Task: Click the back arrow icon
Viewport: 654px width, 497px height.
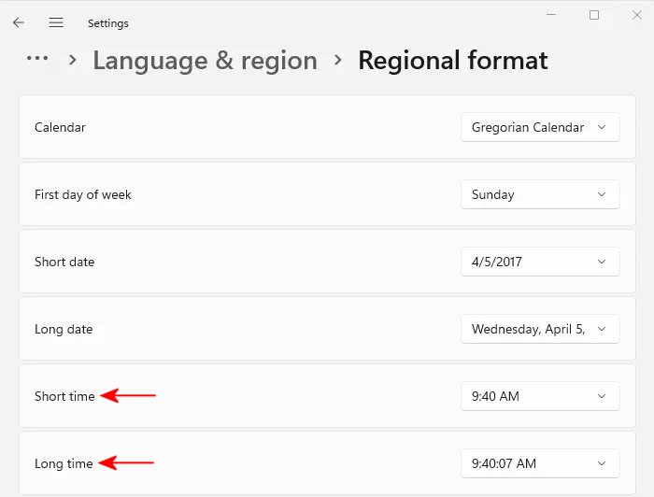Action: coord(19,22)
